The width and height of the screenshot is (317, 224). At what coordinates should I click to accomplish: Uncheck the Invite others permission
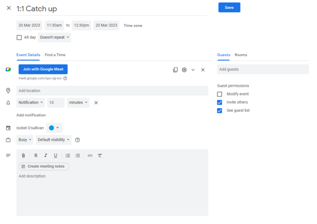pyautogui.click(x=220, y=103)
